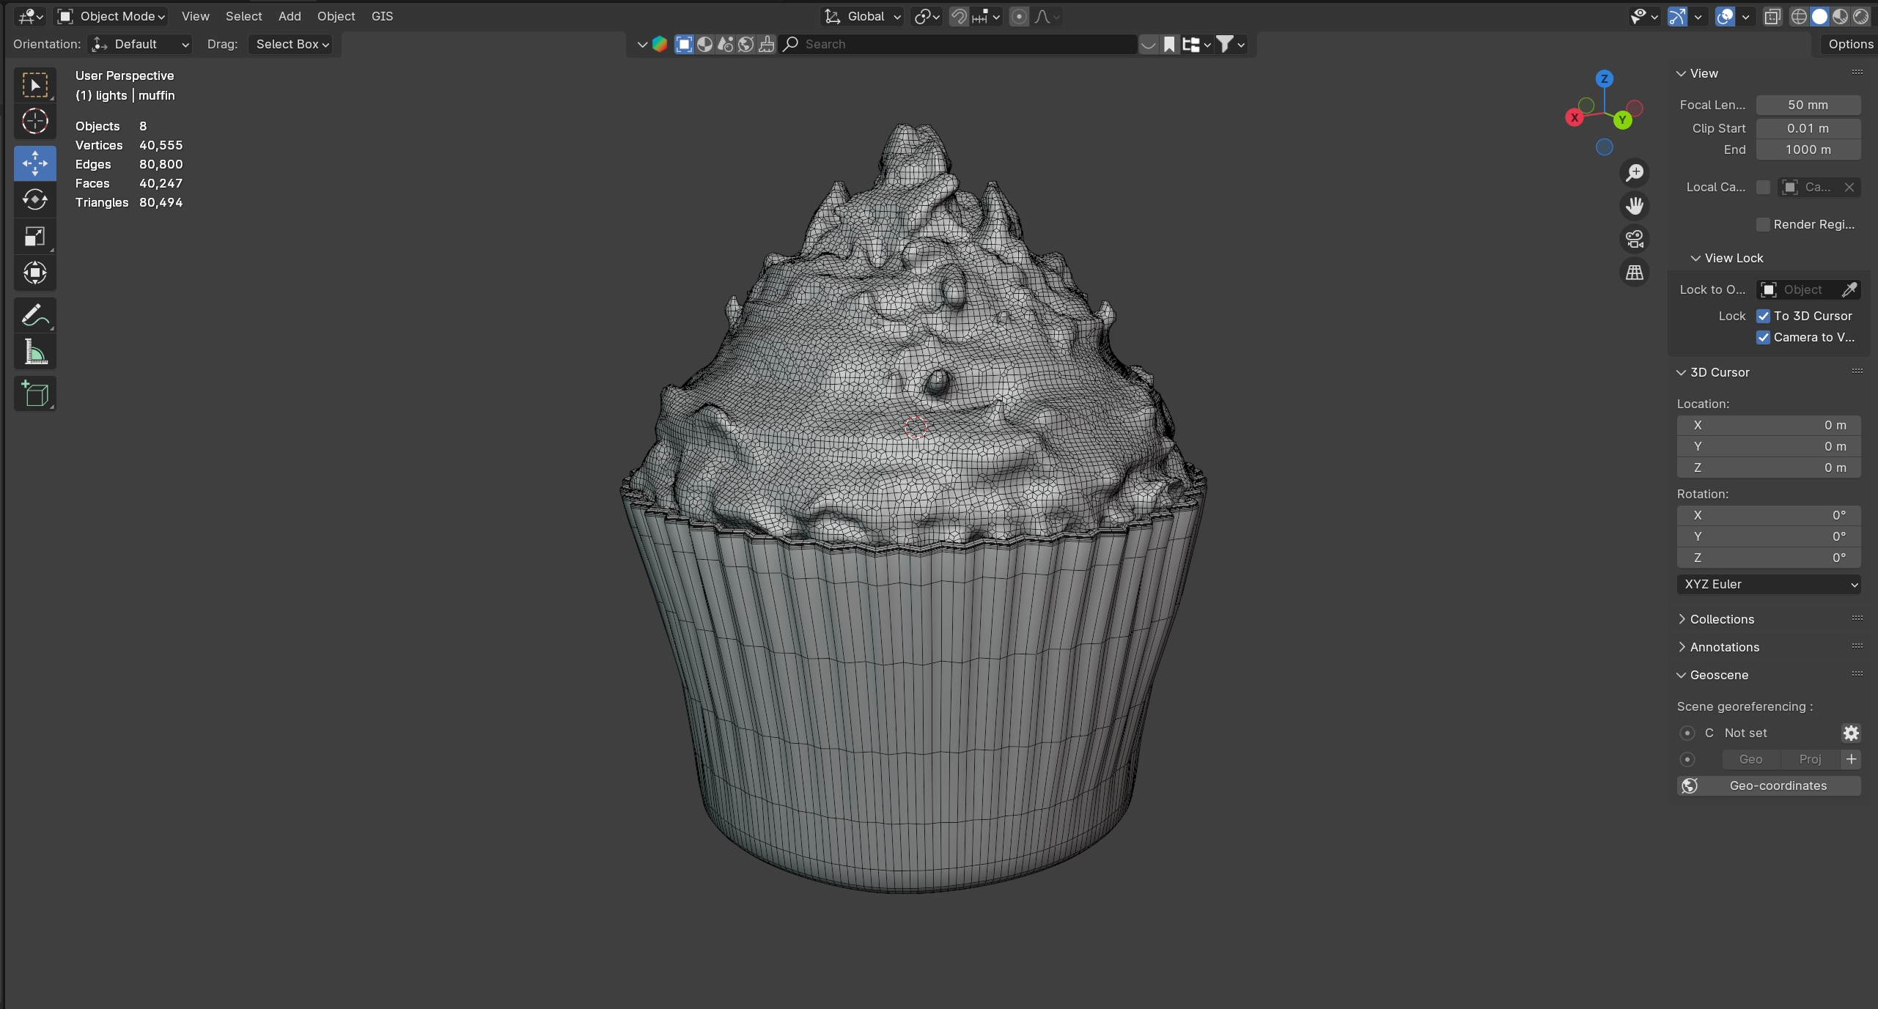Click the Geo-coordinates button
The width and height of the screenshot is (1878, 1009).
tap(1768, 786)
